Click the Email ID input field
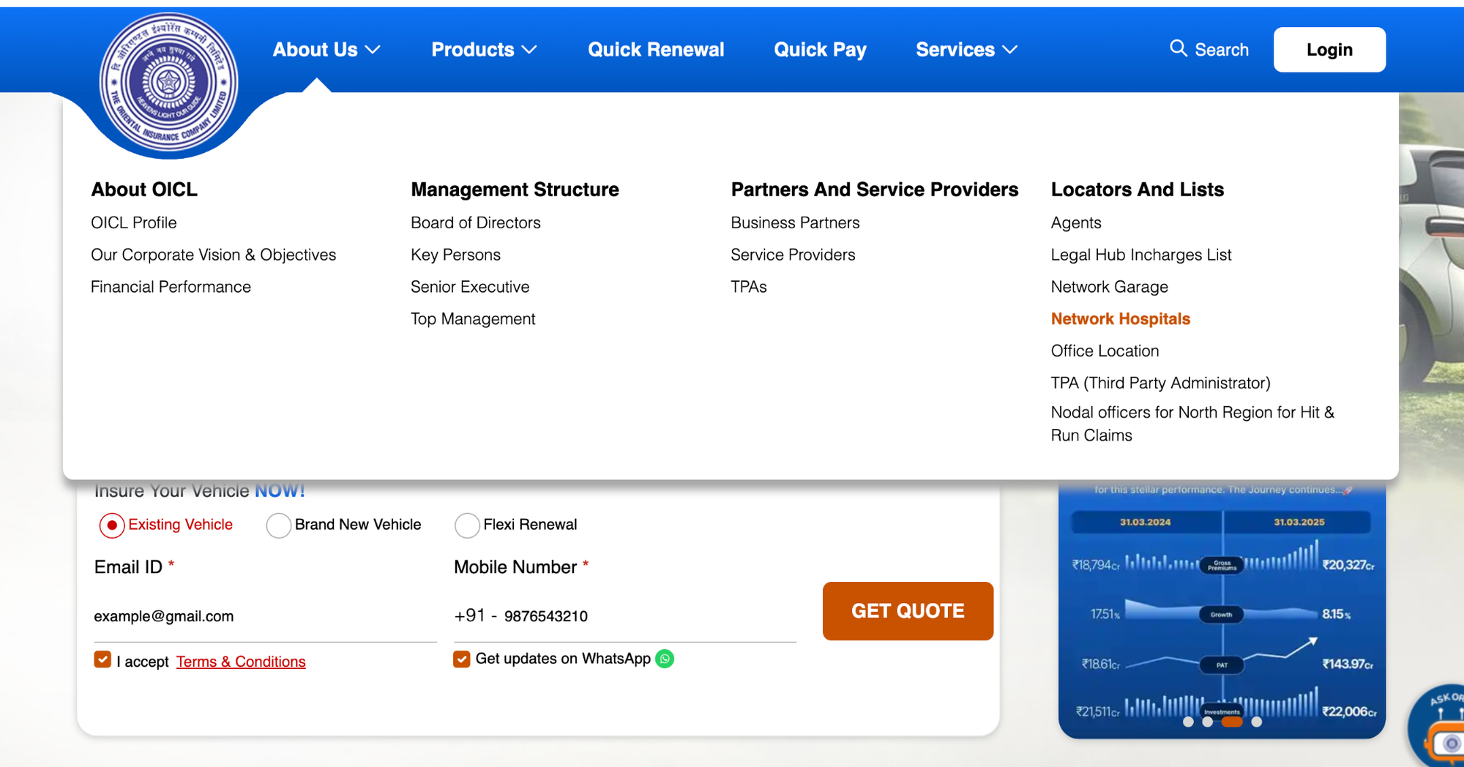The width and height of the screenshot is (1464, 767). [x=265, y=616]
